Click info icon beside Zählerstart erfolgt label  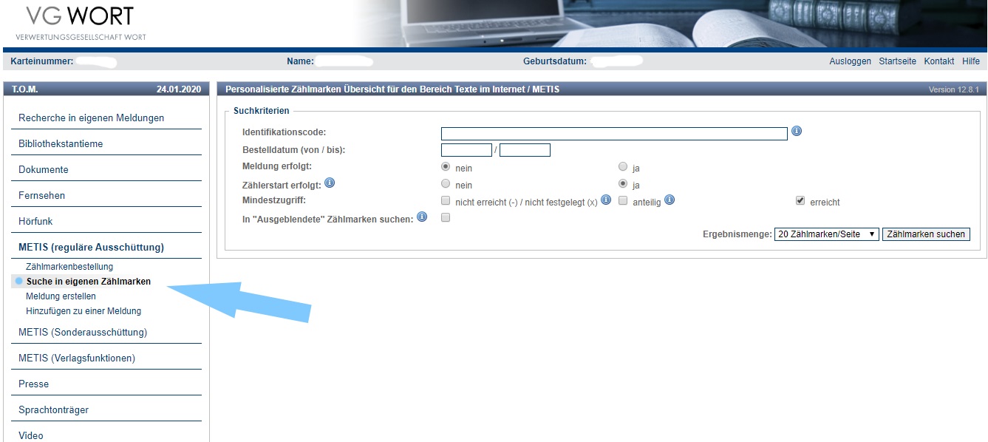point(330,183)
